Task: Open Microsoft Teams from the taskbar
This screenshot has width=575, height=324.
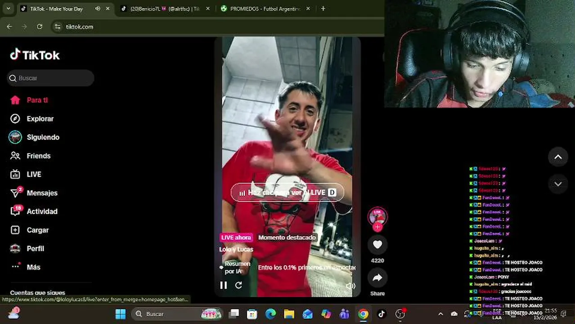Action: pyautogui.click(x=345, y=314)
